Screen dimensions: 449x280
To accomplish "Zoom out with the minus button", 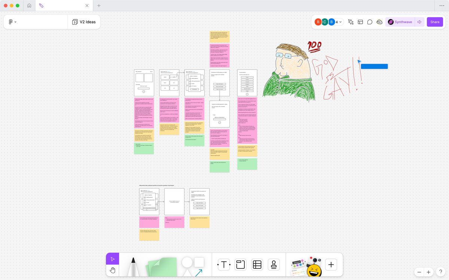I will coord(419,272).
